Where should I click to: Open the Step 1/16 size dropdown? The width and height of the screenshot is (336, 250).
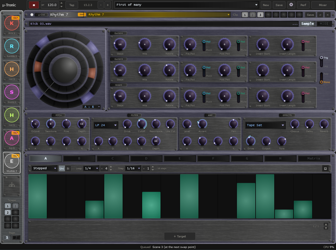(x=133, y=168)
